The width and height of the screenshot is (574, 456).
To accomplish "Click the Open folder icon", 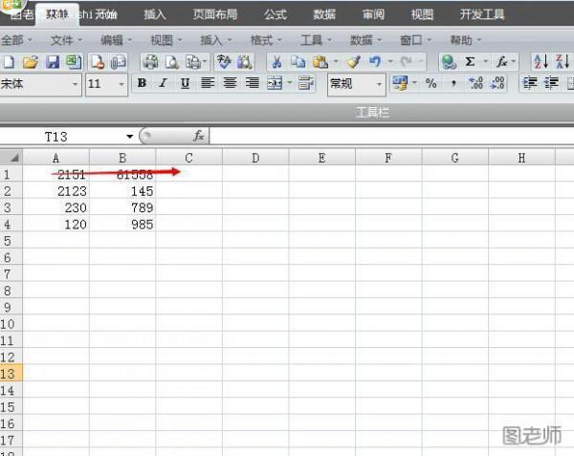I will [x=31, y=62].
